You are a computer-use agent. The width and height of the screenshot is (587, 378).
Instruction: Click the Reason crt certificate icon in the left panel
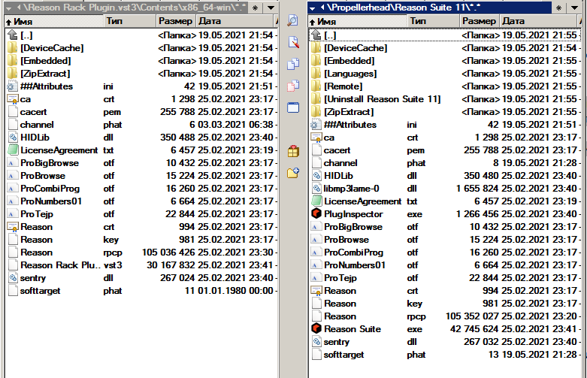[x=13, y=227]
